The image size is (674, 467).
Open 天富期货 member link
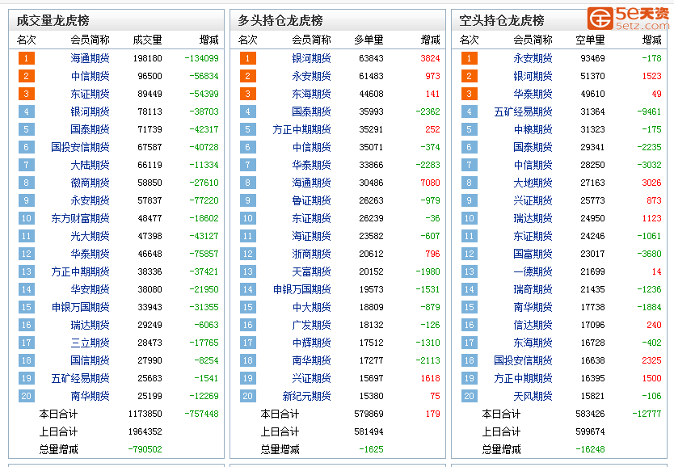pos(311,271)
